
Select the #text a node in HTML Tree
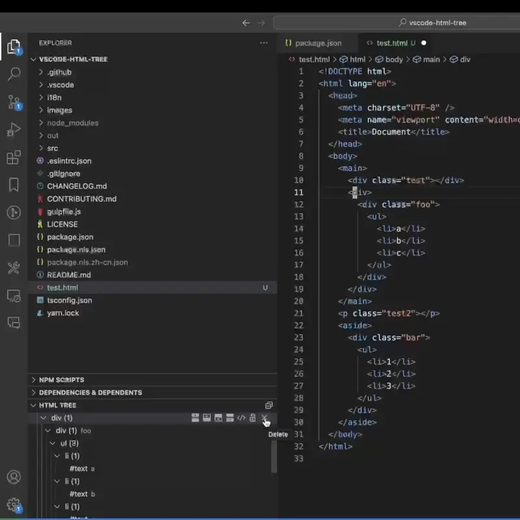coord(152,469)
